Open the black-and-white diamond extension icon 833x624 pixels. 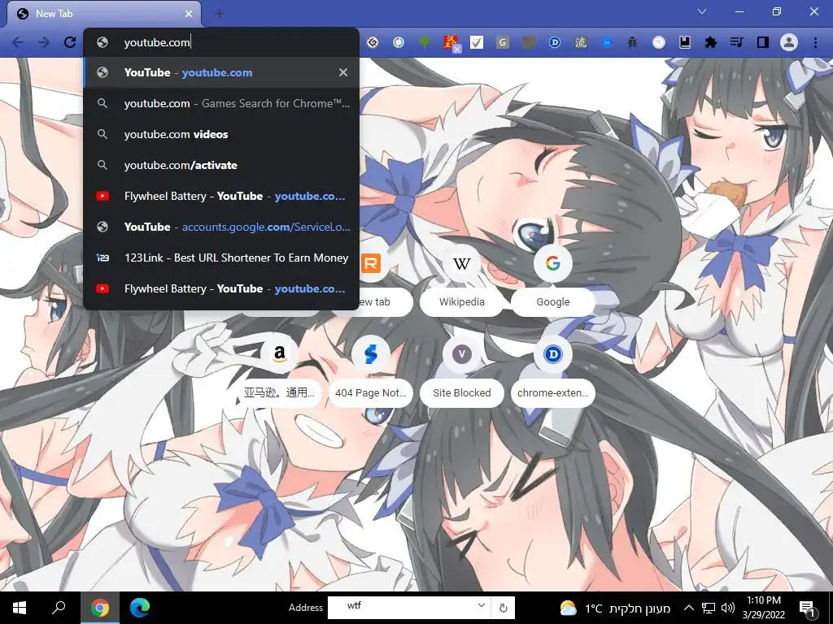pyautogui.click(x=373, y=42)
